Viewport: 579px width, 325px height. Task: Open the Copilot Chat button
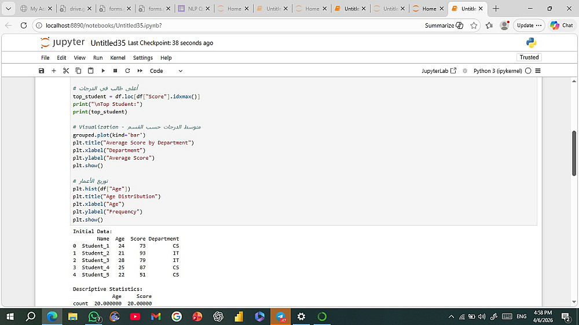(561, 25)
